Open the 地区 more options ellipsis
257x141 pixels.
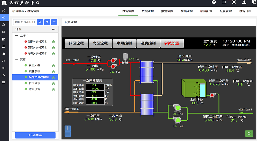(x=54, y=29)
